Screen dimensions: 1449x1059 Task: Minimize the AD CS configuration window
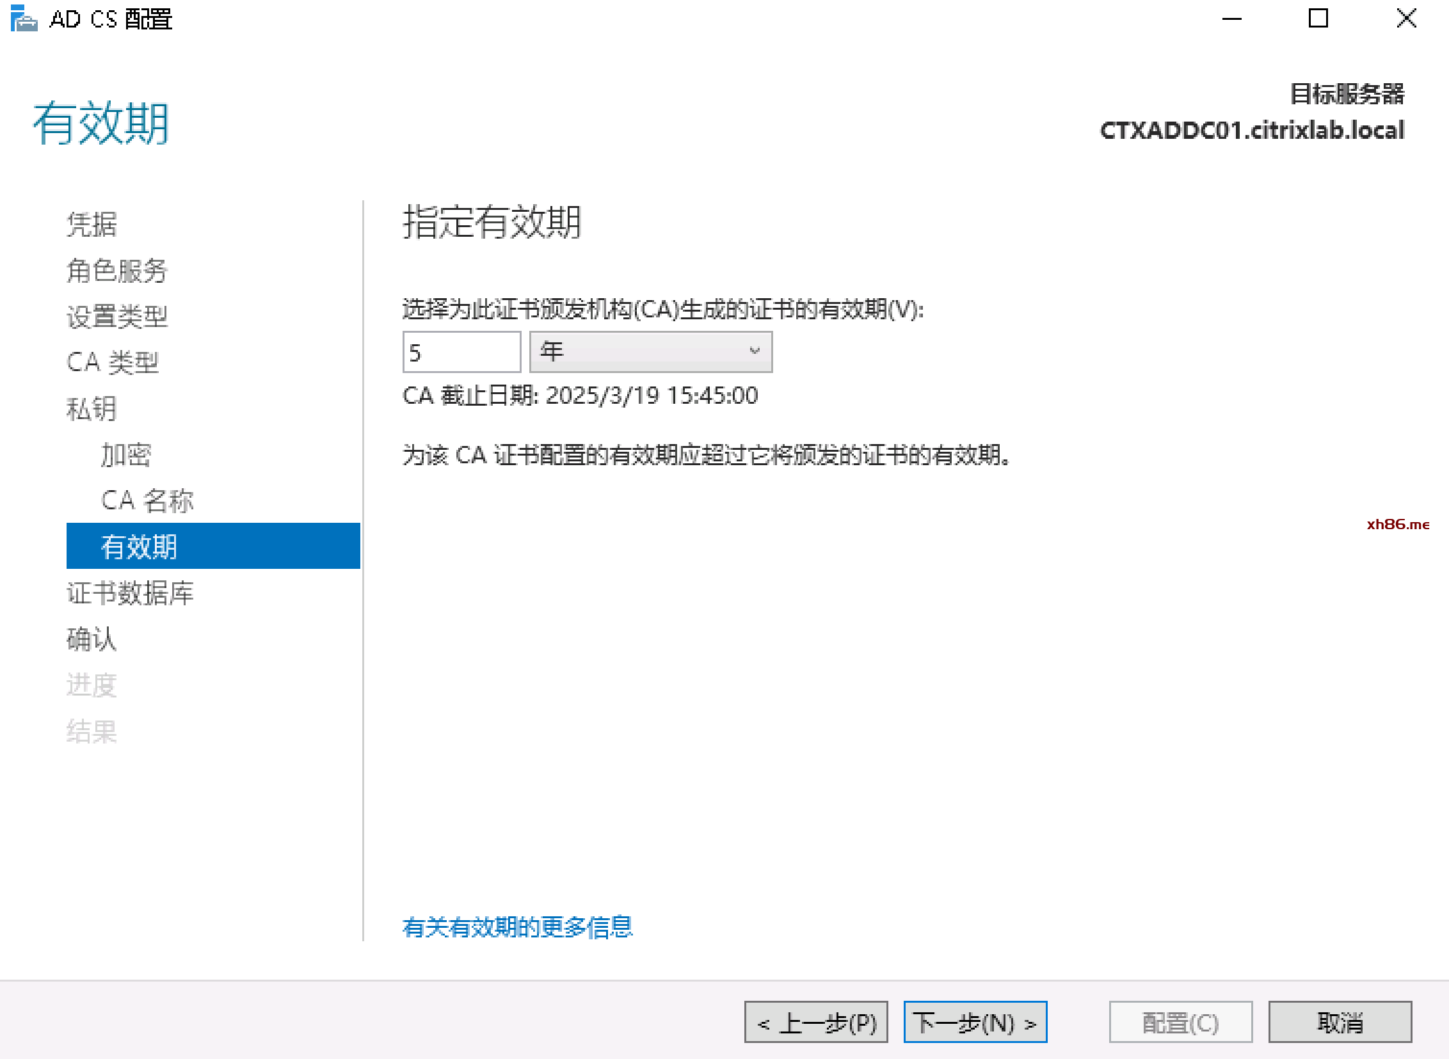(1231, 19)
